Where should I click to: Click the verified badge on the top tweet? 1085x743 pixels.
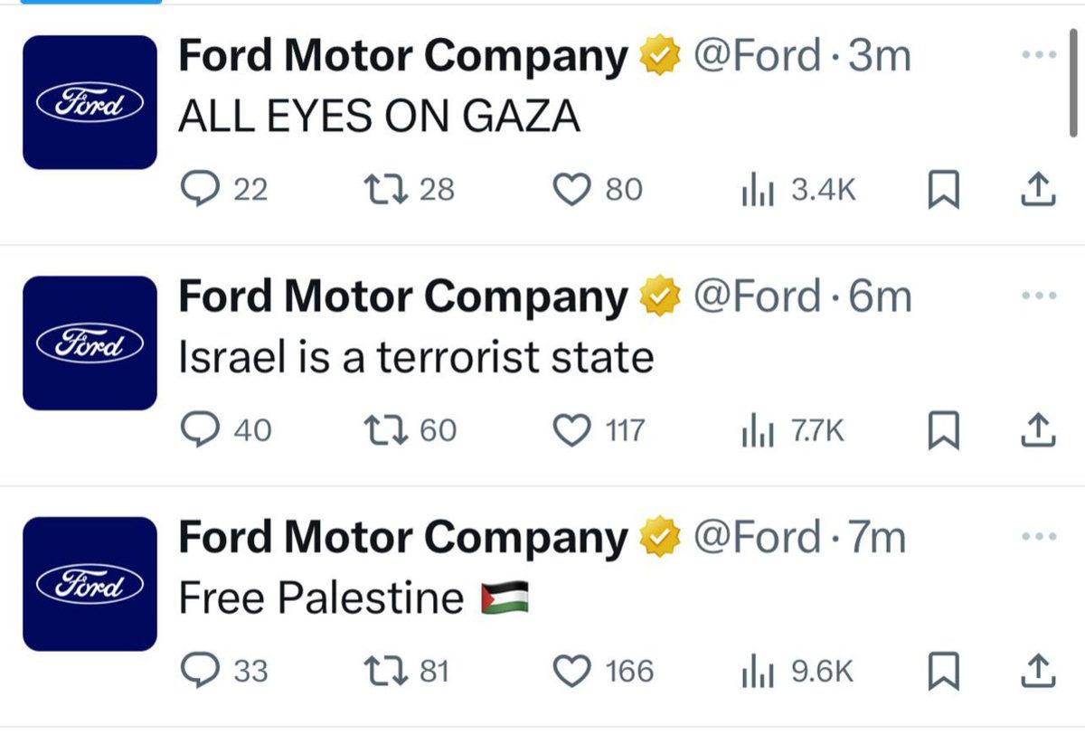[656, 54]
